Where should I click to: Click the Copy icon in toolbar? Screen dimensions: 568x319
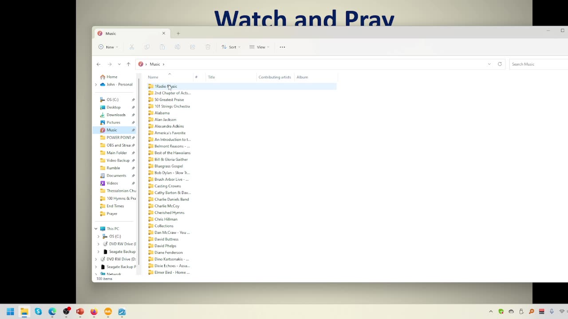pos(147,47)
